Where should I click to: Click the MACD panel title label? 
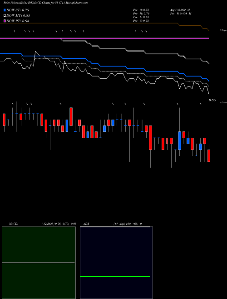(x=14, y=224)
